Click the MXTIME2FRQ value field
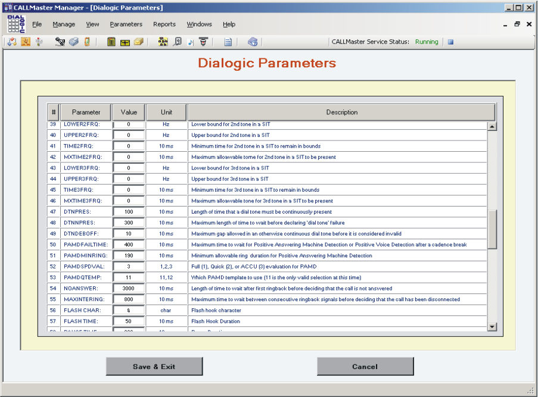The height and width of the screenshot is (397, 538). pos(129,157)
